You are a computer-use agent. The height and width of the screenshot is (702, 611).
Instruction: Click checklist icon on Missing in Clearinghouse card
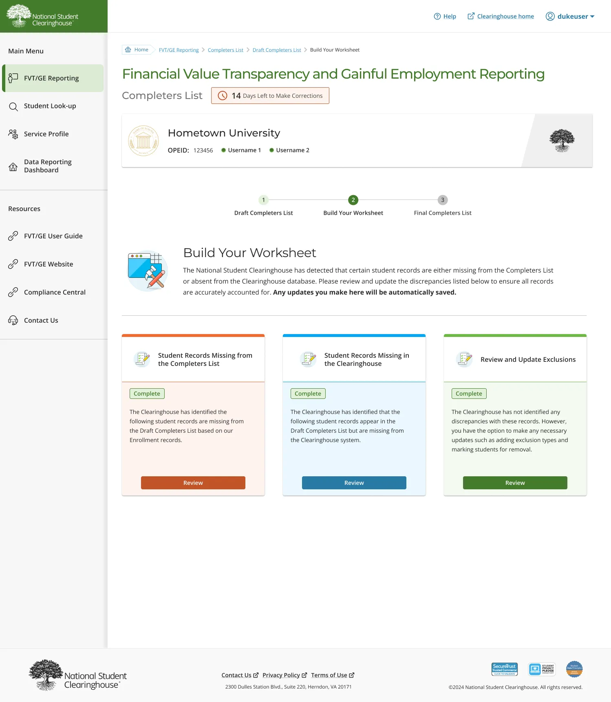(x=309, y=359)
